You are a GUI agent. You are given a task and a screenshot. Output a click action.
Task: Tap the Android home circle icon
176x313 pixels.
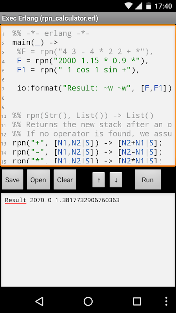(x=88, y=301)
